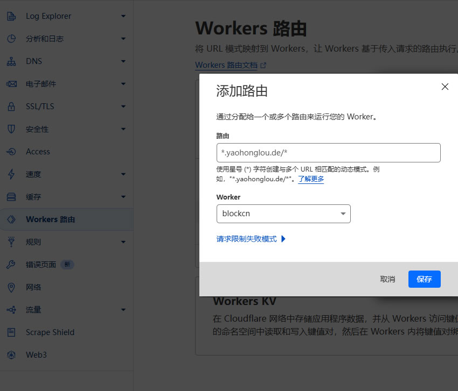Open the Worker dropdown showing blockcn
The image size is (458, 391).
[x=283, y=214]
